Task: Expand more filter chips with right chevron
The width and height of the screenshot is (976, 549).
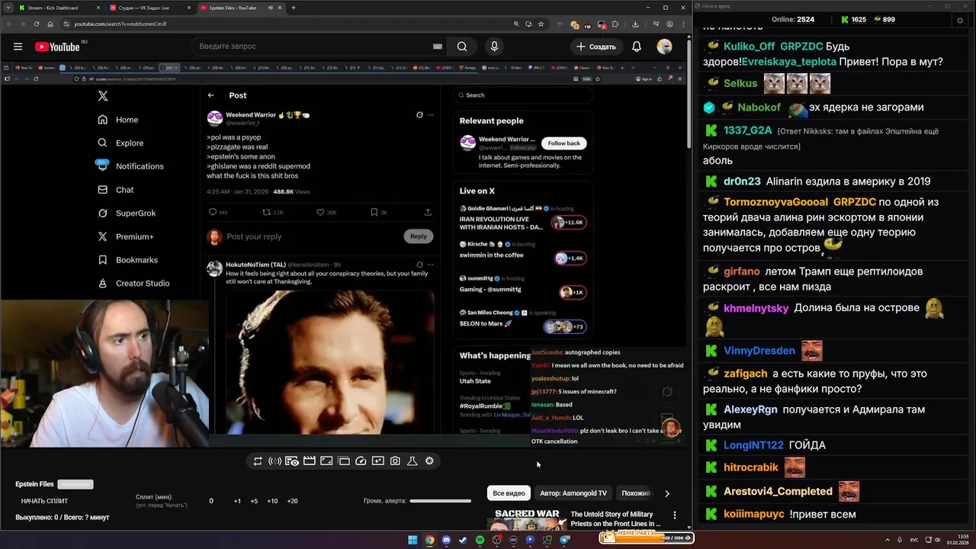Action: tap(667, 493)
